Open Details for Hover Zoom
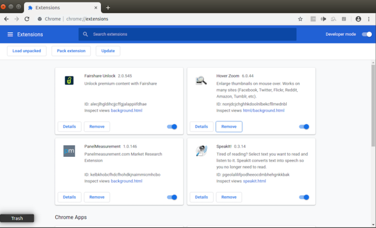 pyautogui.click(x=202, y=126)
